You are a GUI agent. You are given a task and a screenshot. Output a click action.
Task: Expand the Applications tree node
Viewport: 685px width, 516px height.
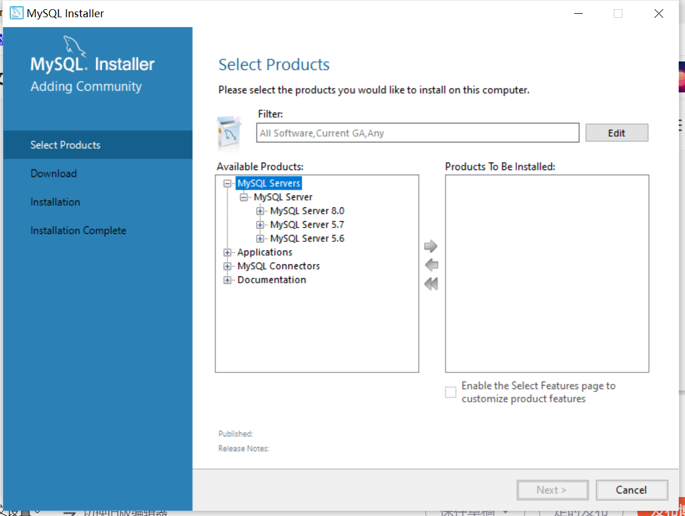click(227, 252)
